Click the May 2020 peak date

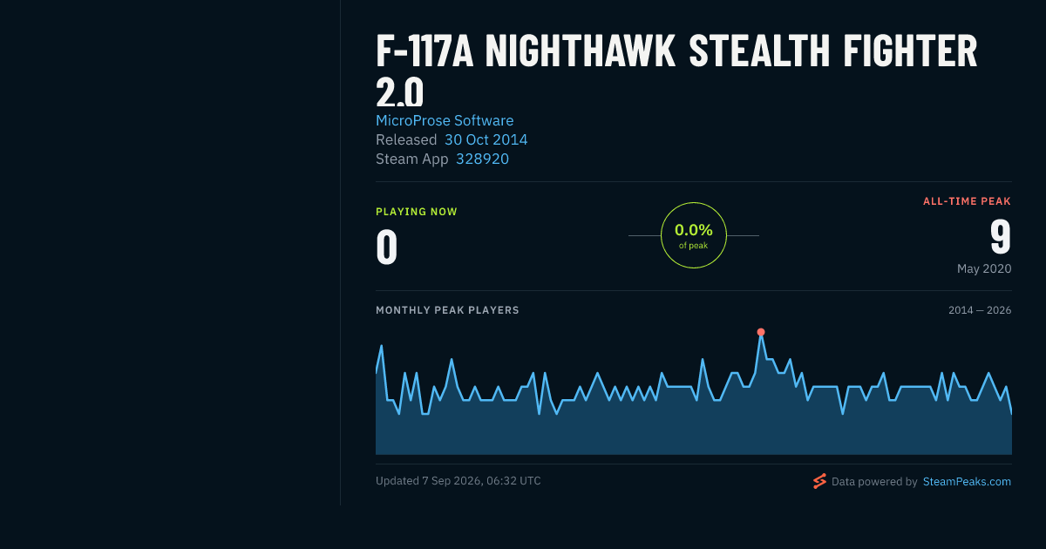[984, 268]
